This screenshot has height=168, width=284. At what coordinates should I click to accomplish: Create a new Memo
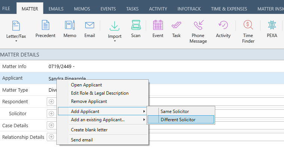pyautogui.click(x=70, y=29)
